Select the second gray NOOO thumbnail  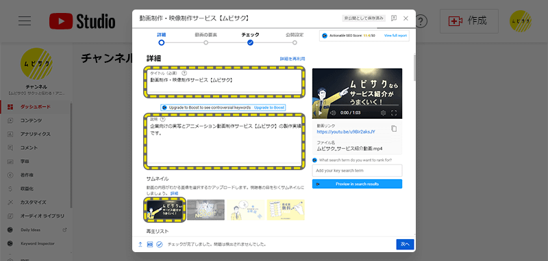[206, 210]
